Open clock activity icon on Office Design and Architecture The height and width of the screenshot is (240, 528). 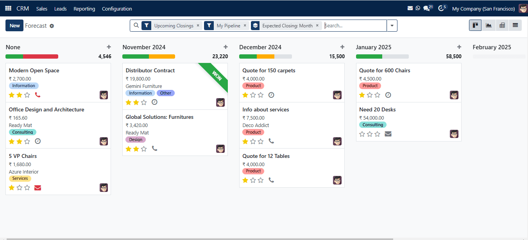coord(38,141)
